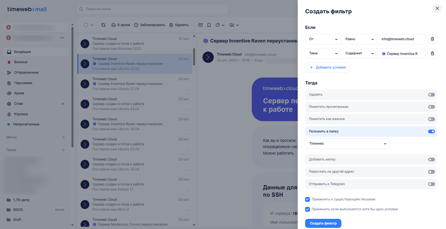Screen dimensions: 446x229
Task: Close the Создать фильтр panel
Action: (437, 8)
